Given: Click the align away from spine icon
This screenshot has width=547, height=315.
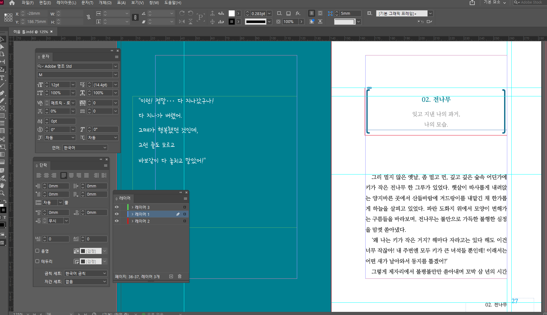Looking at the screenshot, I should 104,175.
